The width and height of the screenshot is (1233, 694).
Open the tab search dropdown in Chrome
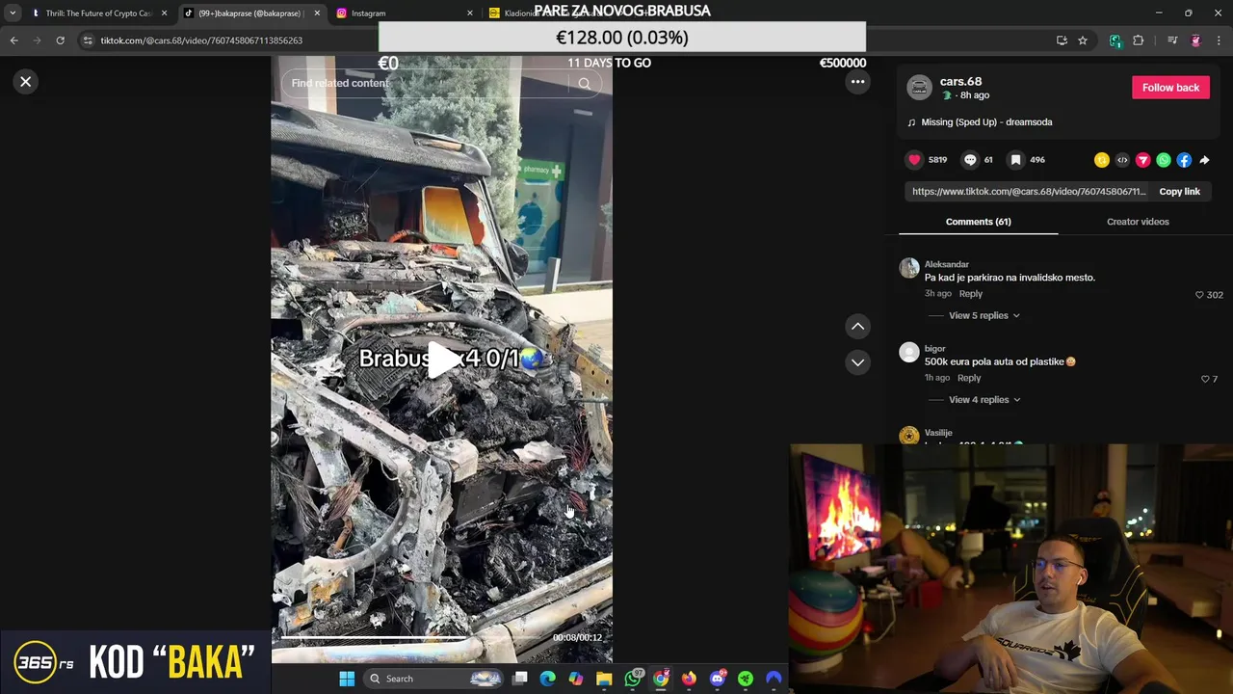click(13, 13)
